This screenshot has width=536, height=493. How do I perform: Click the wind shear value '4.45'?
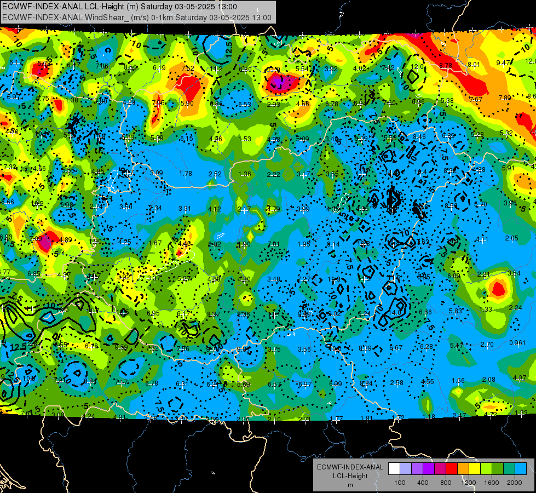coord(185,244)
